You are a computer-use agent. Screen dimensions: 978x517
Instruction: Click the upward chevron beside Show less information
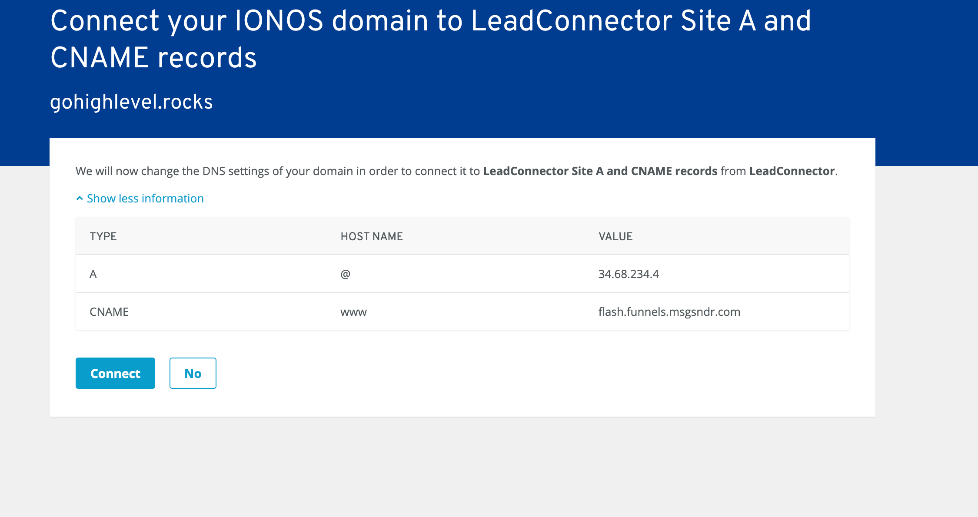tap(80, 198)
